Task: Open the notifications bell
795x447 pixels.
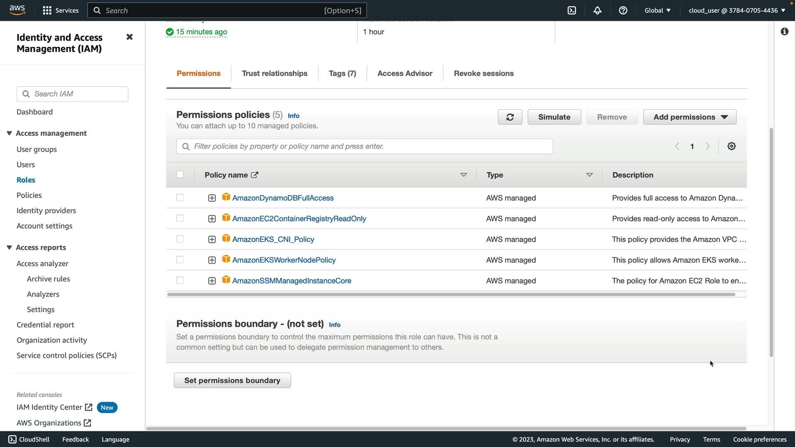Action: [597, 10]
